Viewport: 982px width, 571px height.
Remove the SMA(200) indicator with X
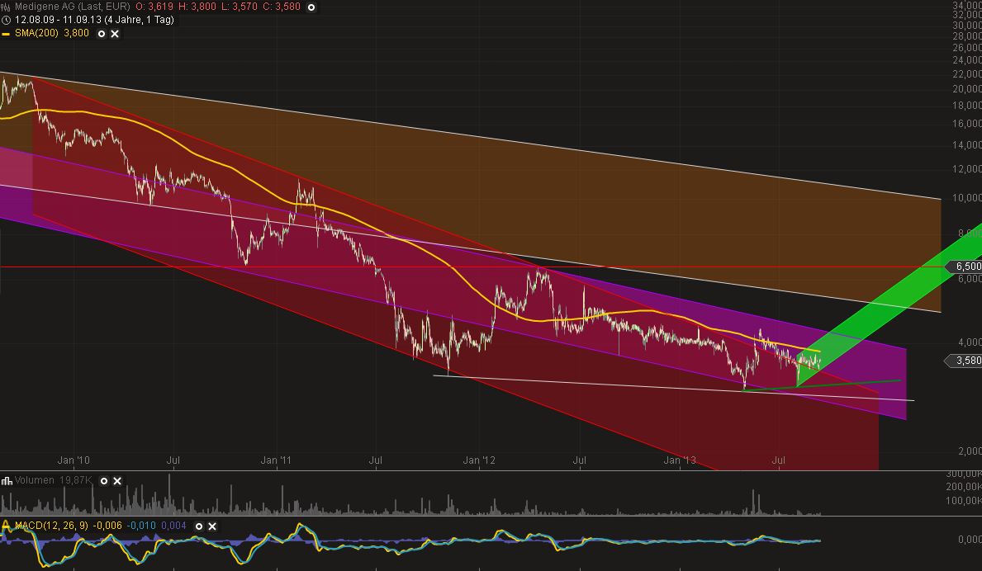tap(115, 34)
